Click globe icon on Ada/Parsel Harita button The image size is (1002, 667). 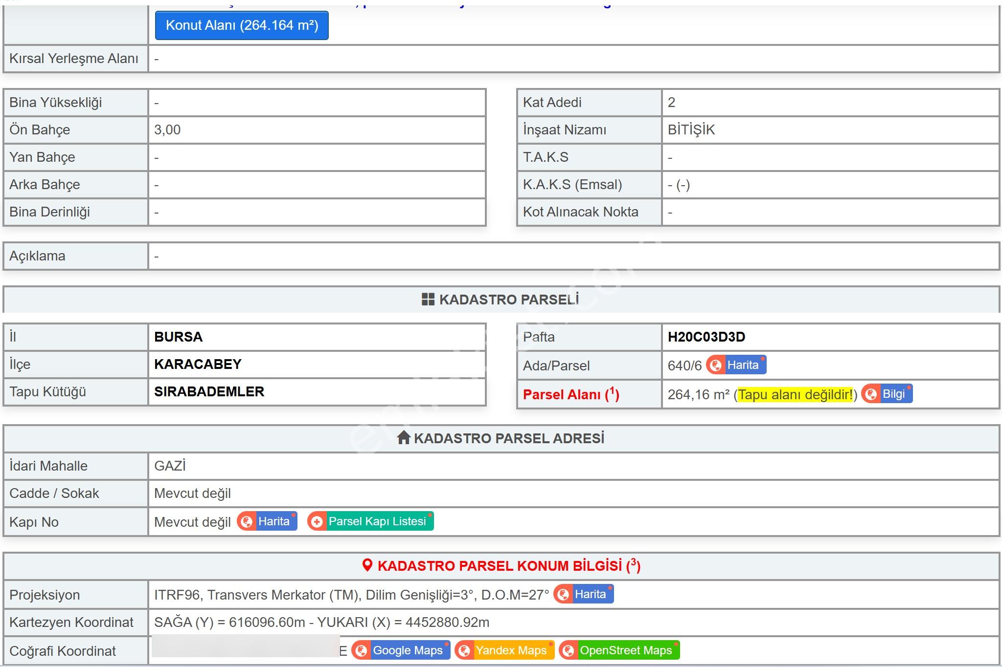[x=716, y=366]
